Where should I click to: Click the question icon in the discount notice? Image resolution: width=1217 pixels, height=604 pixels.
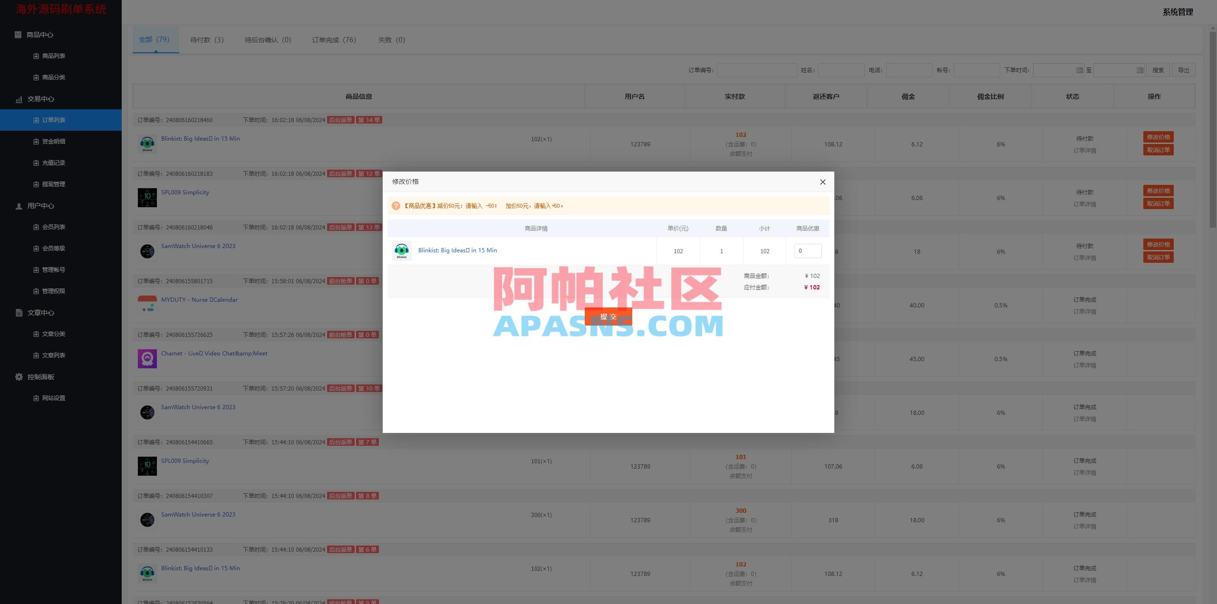point(396,205)
